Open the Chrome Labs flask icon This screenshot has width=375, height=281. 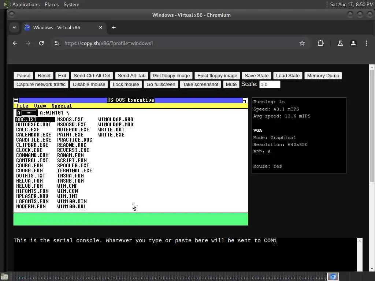click(x=340, y=43)
